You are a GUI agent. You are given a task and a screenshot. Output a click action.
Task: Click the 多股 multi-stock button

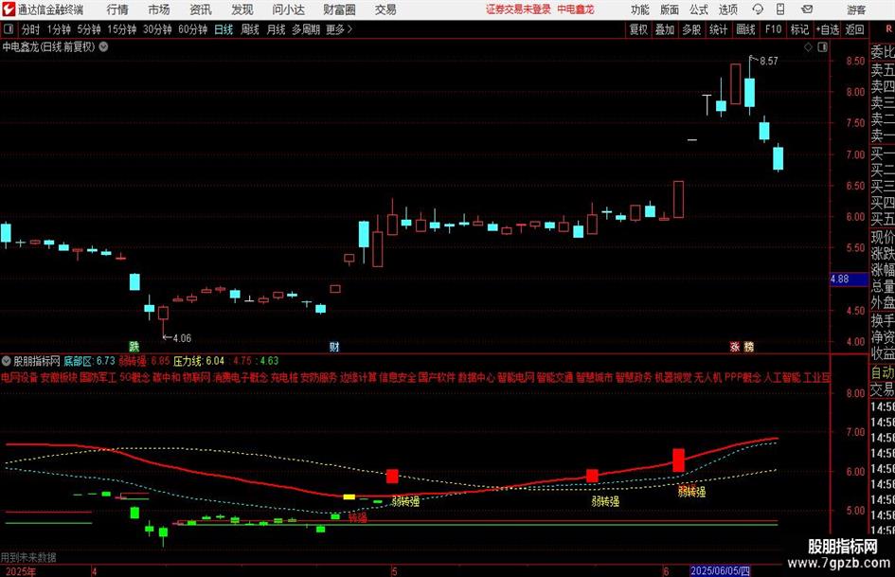(x=691, y=29)
